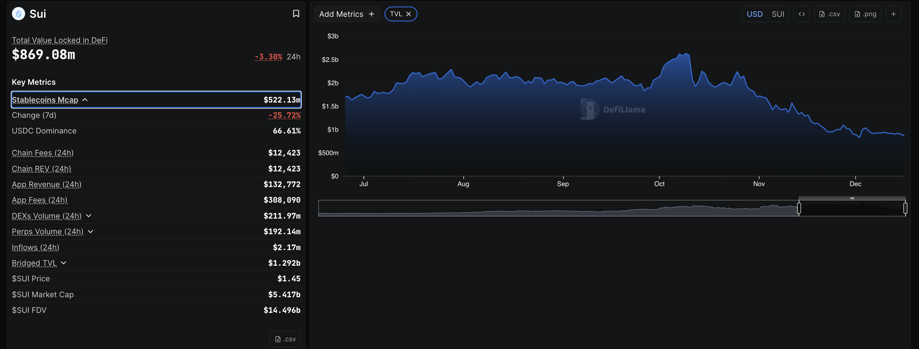Expand the DEXs Volume breakdown

[x=89, y=216]
